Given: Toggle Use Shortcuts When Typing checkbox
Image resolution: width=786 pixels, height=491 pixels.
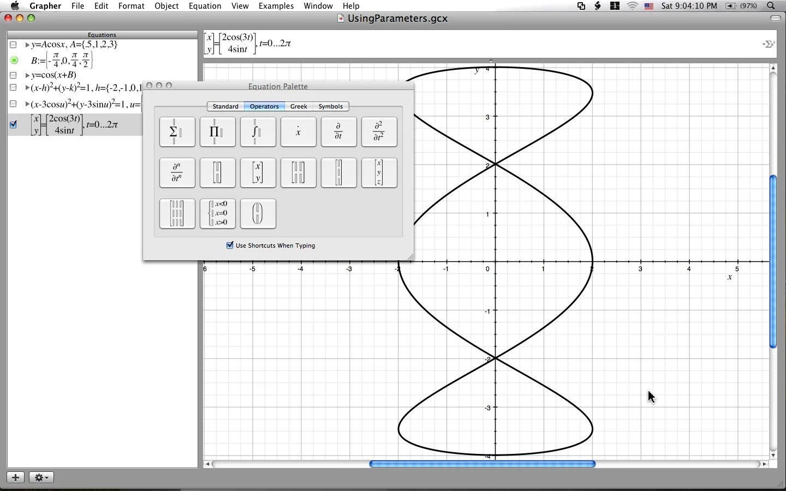Looking at the screenshot, I should [230, 245].
